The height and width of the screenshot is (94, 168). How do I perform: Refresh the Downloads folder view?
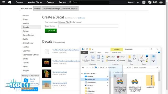130,67
